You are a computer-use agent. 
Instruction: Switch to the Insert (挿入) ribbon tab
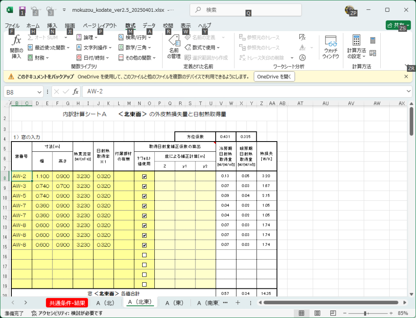coord(52,26)
